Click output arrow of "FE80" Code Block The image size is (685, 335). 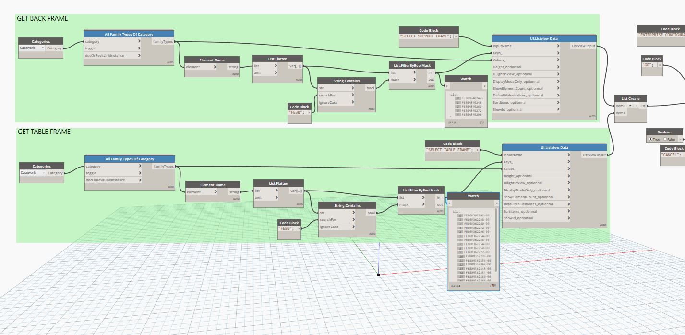click(299, 229)
